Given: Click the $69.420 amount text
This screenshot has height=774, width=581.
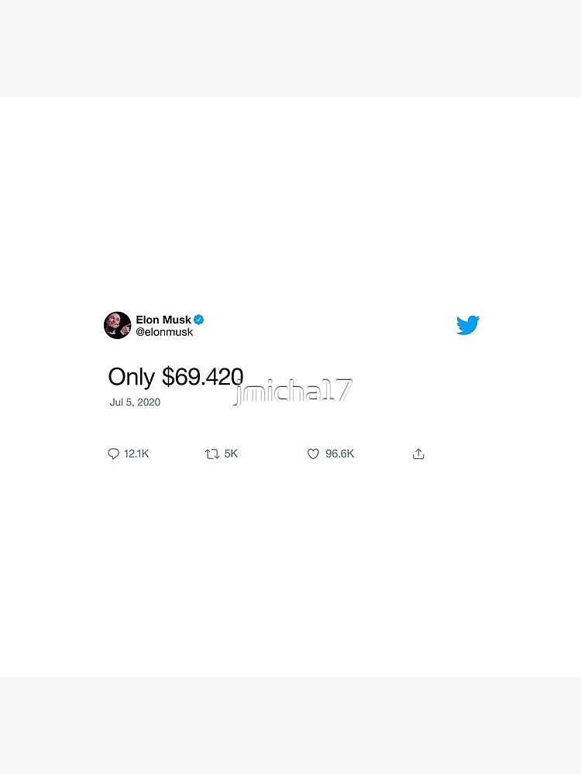Looking at the screenshot, I should (202, 377).
